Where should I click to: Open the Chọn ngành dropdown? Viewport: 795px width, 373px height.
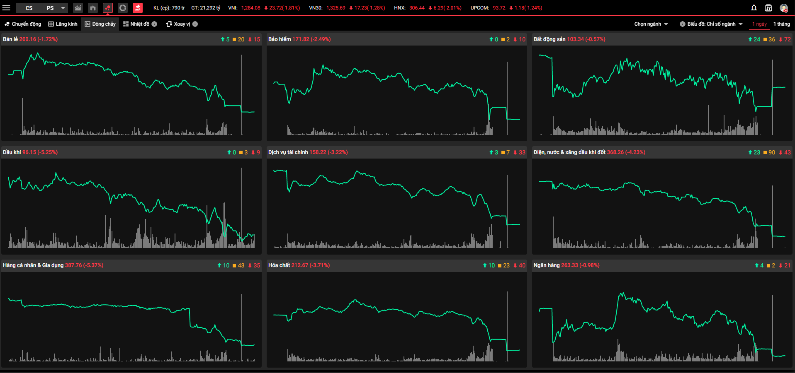[x=651, y=24]
